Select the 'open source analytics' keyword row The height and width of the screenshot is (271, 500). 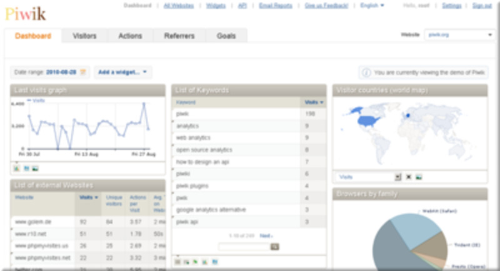[249, 150]
